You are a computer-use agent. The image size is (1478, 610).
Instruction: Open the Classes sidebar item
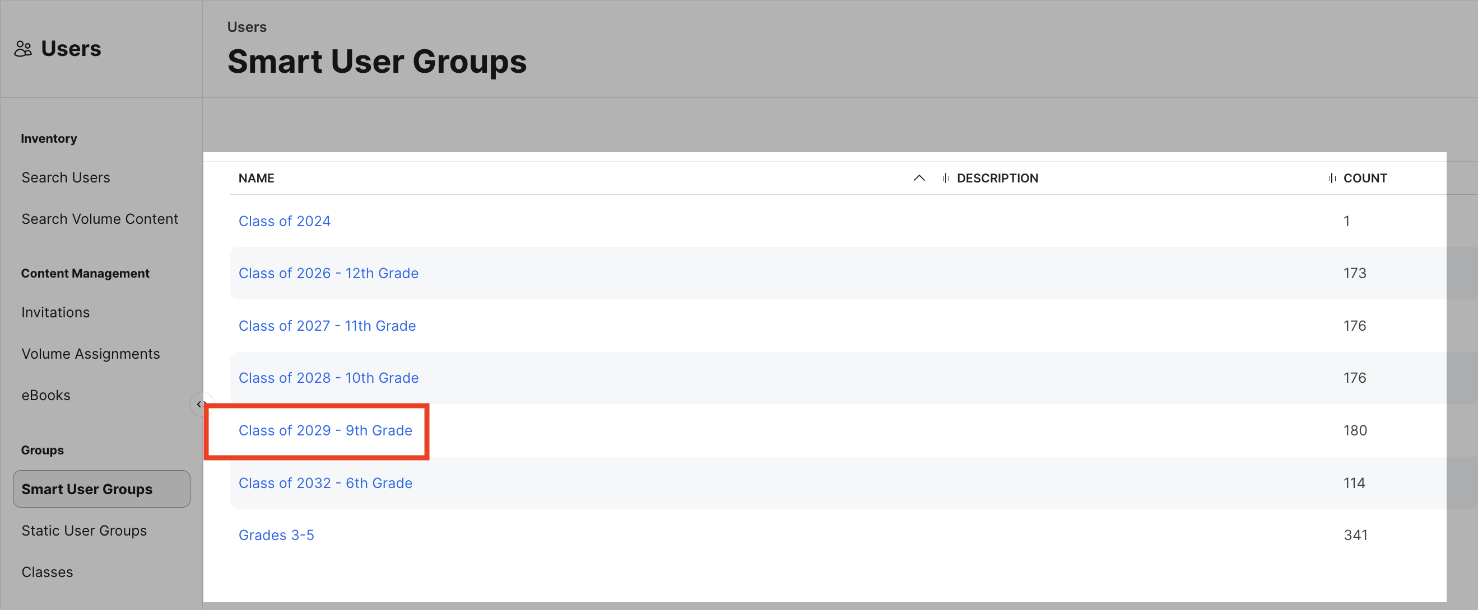pos(47,572)
